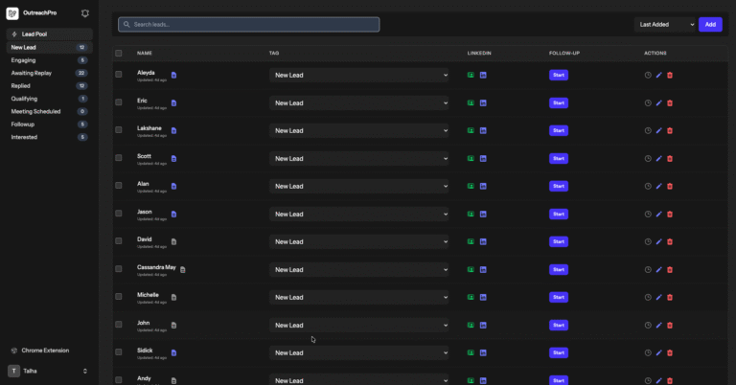Check the box for Aleyda
The width and height of the screenshot is (736, 385).
pyautogui.click(x=118, y=74)
